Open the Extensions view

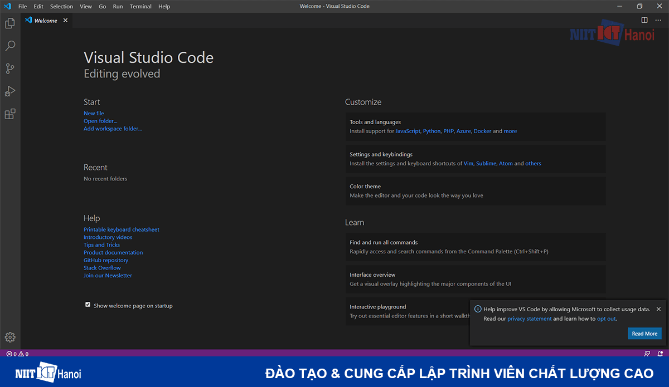click(x=10, y=114)
